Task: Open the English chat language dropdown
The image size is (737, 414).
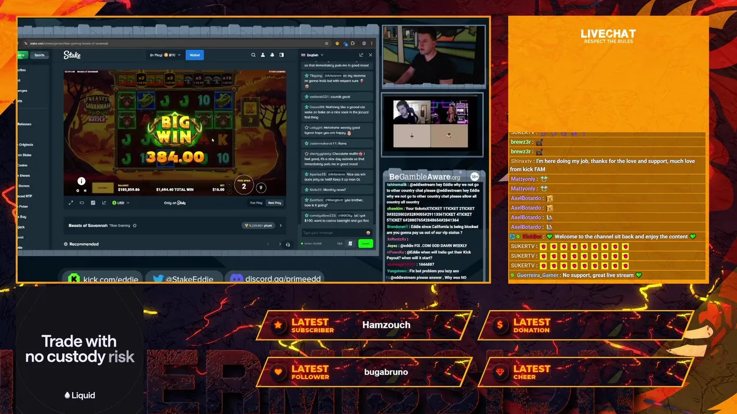Action: [312, 55]
